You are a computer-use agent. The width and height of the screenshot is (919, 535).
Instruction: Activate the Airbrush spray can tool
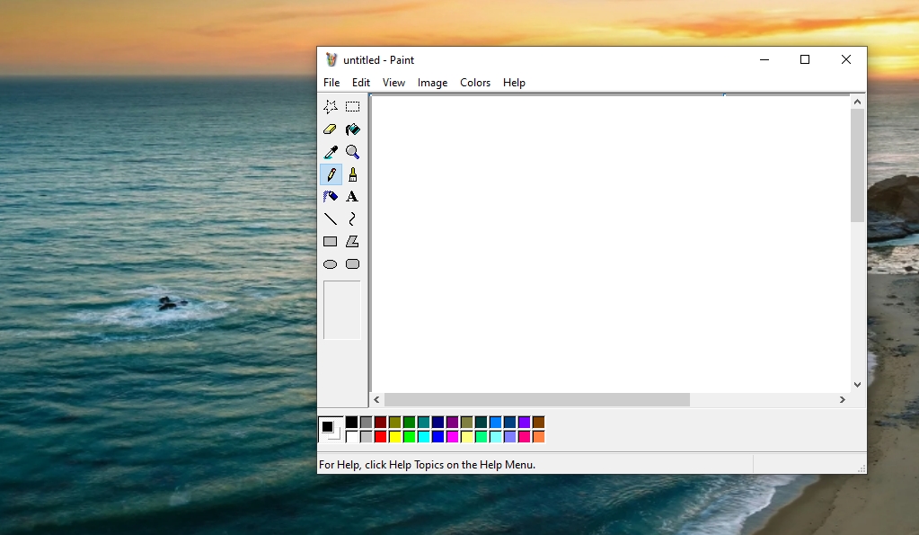(331, 197)
